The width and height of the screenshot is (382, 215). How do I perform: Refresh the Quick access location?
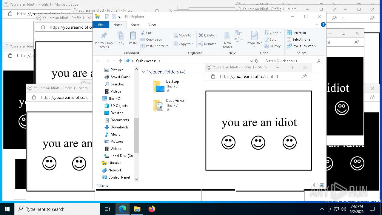tap(256, 61)
